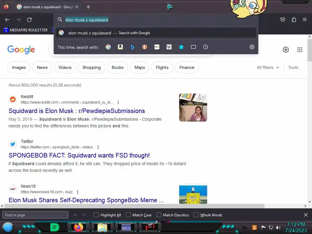Save page to Pocket
The width and height of the screenshot is (312, 234).
pyautogui.click(x=282, y=19)
